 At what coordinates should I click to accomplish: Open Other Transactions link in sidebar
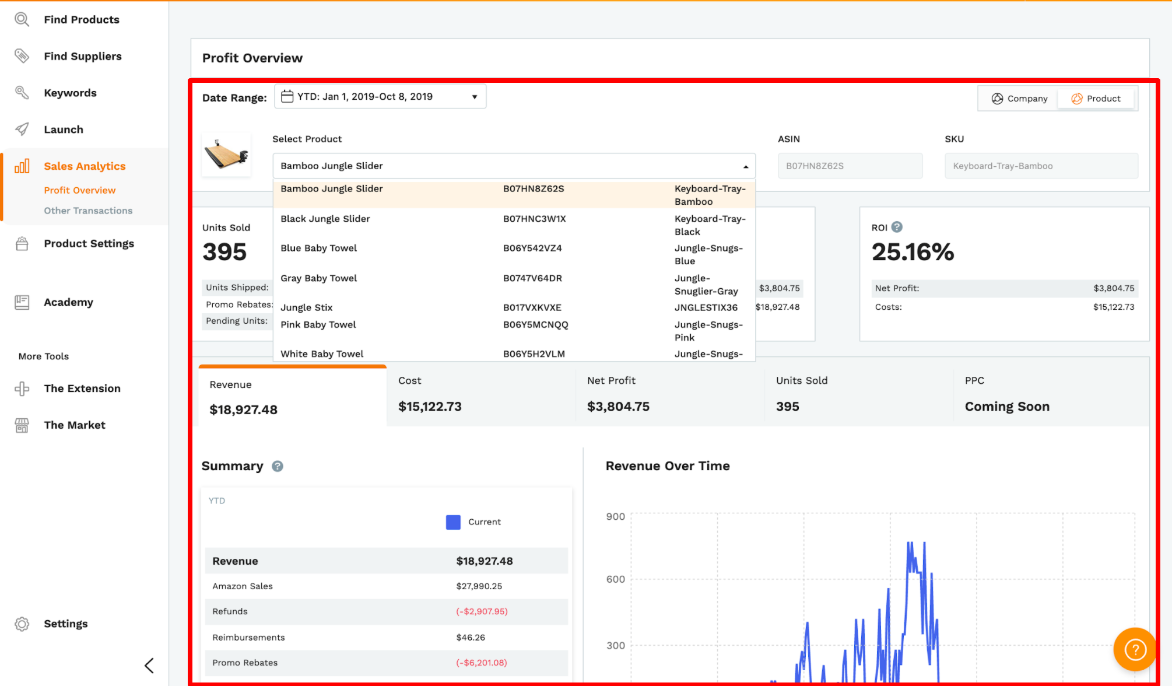tap(88, 211)
